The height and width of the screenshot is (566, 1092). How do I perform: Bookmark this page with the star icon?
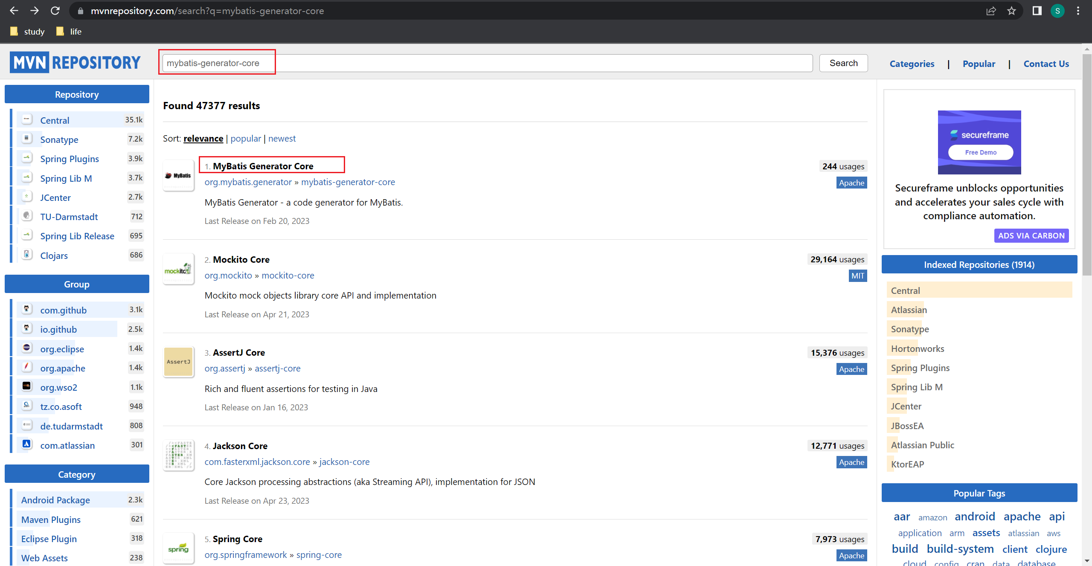[x=1011, y=11]
